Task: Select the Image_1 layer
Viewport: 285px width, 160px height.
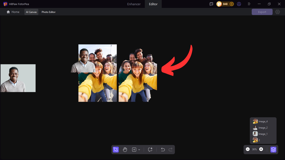Action: coord(263,134)
